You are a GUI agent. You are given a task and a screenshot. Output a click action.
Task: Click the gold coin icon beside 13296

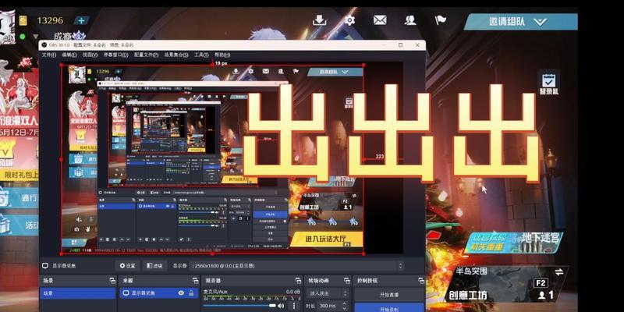click(x=23, y=20)
